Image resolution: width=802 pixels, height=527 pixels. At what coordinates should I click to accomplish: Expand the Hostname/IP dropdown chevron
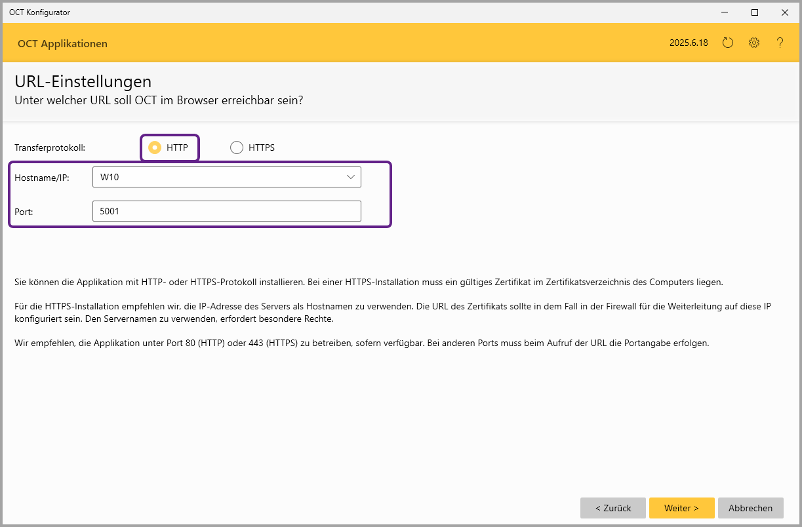[351, 177]
